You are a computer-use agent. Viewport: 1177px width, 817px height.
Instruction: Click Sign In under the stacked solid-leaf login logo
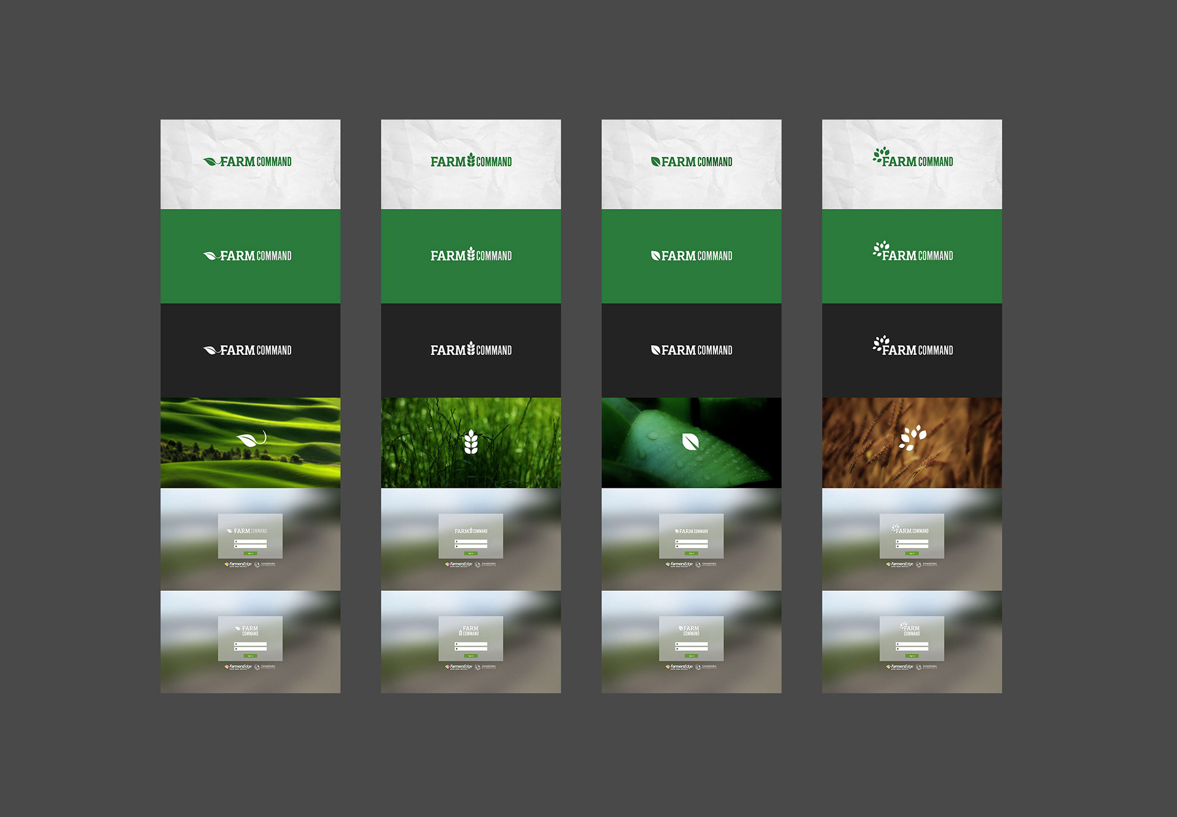[x=691, y=656]
